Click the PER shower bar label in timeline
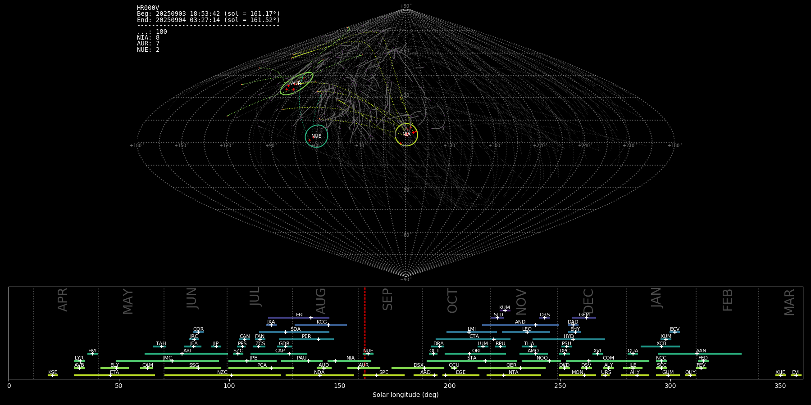The image size is (811, 405). 306,336
